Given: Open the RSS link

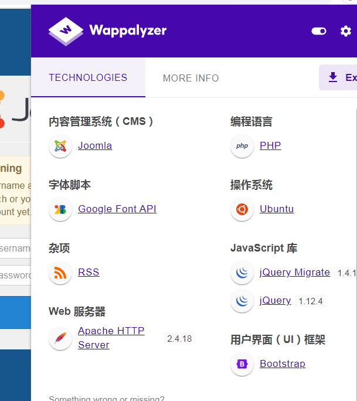Looking at the screenshot, I should [x=89, y=272].
